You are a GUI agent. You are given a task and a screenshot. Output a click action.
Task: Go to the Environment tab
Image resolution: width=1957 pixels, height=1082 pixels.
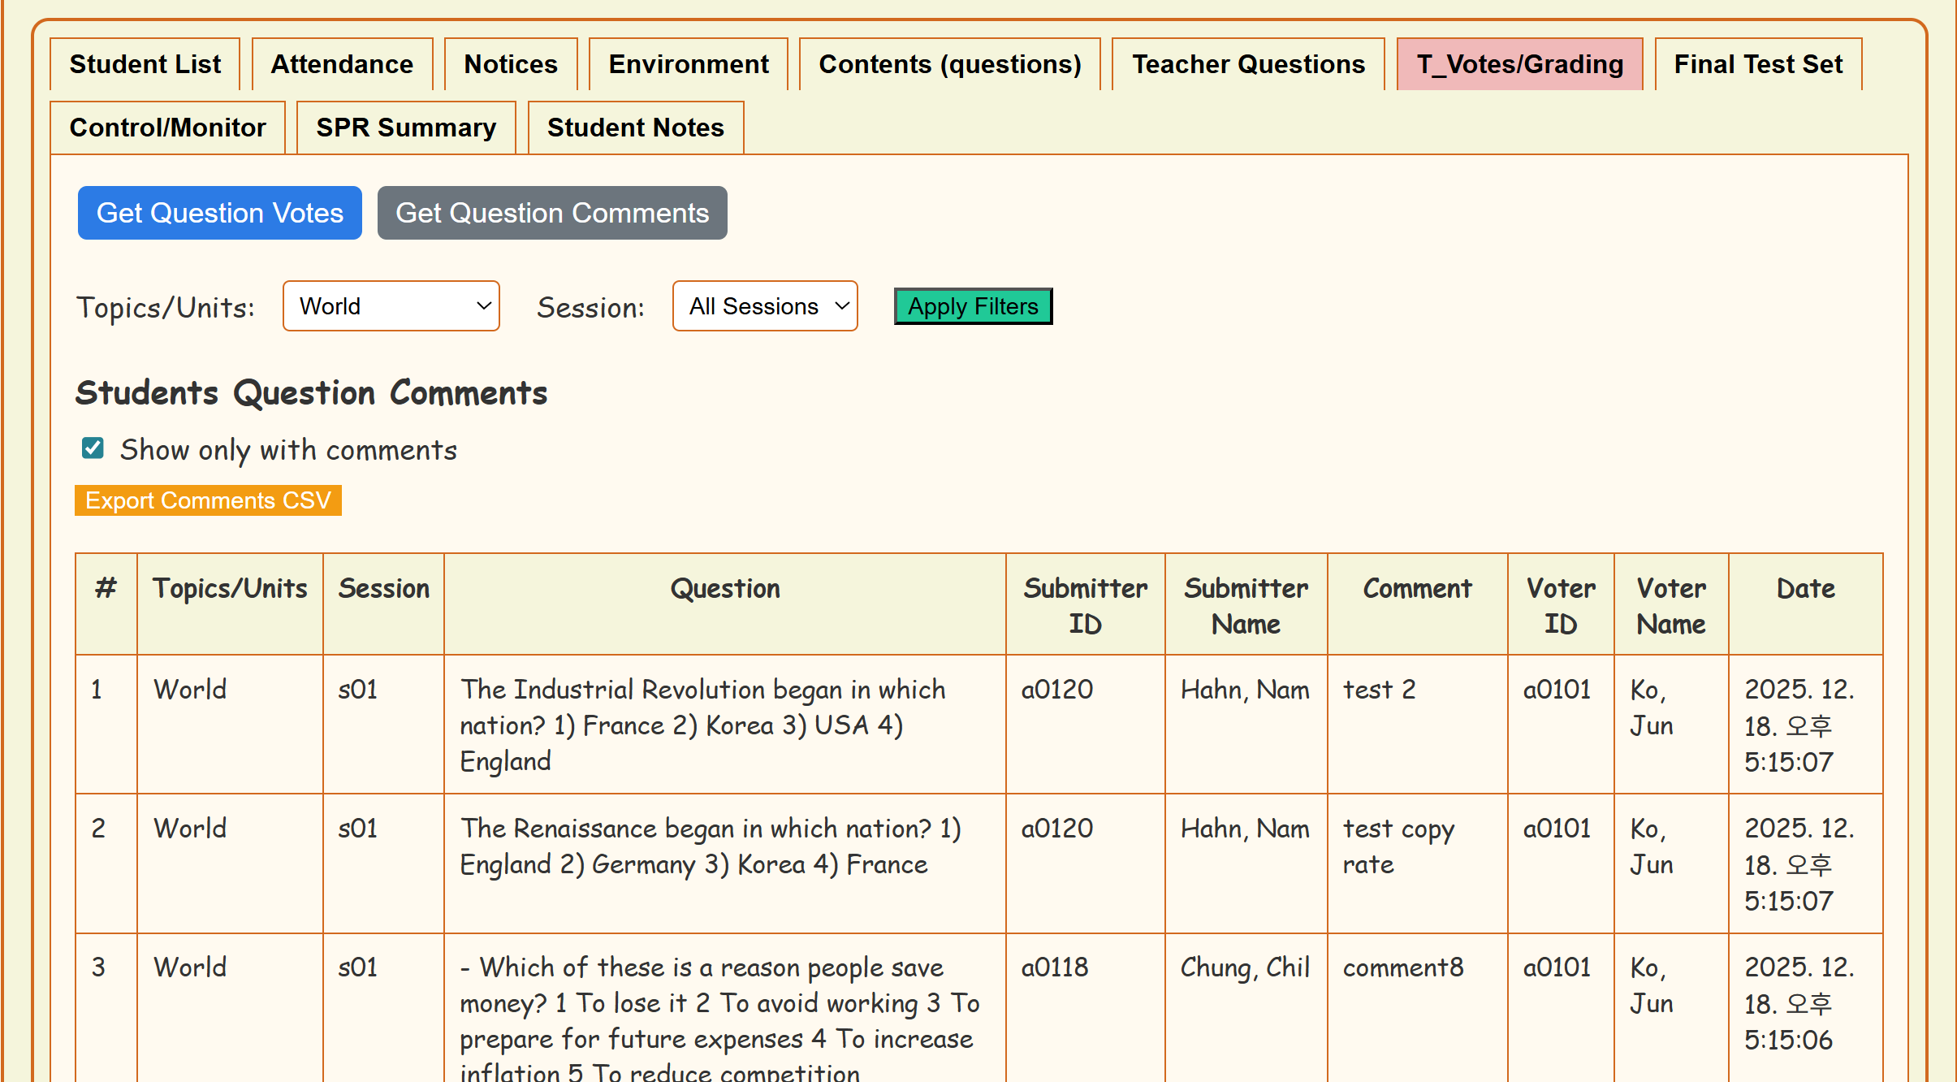[x=689, y=64]
